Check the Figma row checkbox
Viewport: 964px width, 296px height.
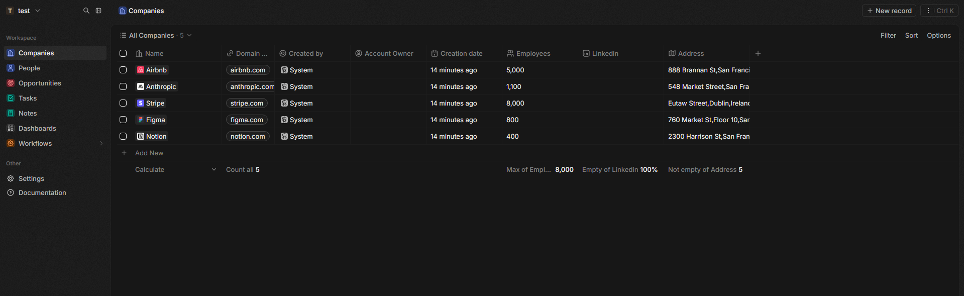[123, 120]
